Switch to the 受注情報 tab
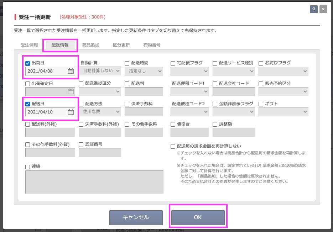 [x=29, y=45]
